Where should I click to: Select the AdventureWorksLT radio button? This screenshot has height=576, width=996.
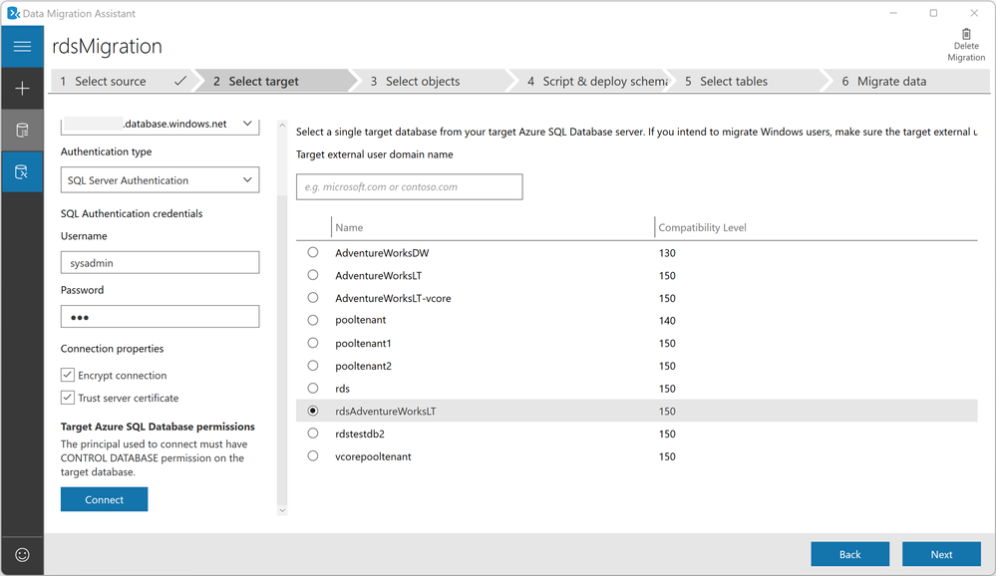coord(312,275)
